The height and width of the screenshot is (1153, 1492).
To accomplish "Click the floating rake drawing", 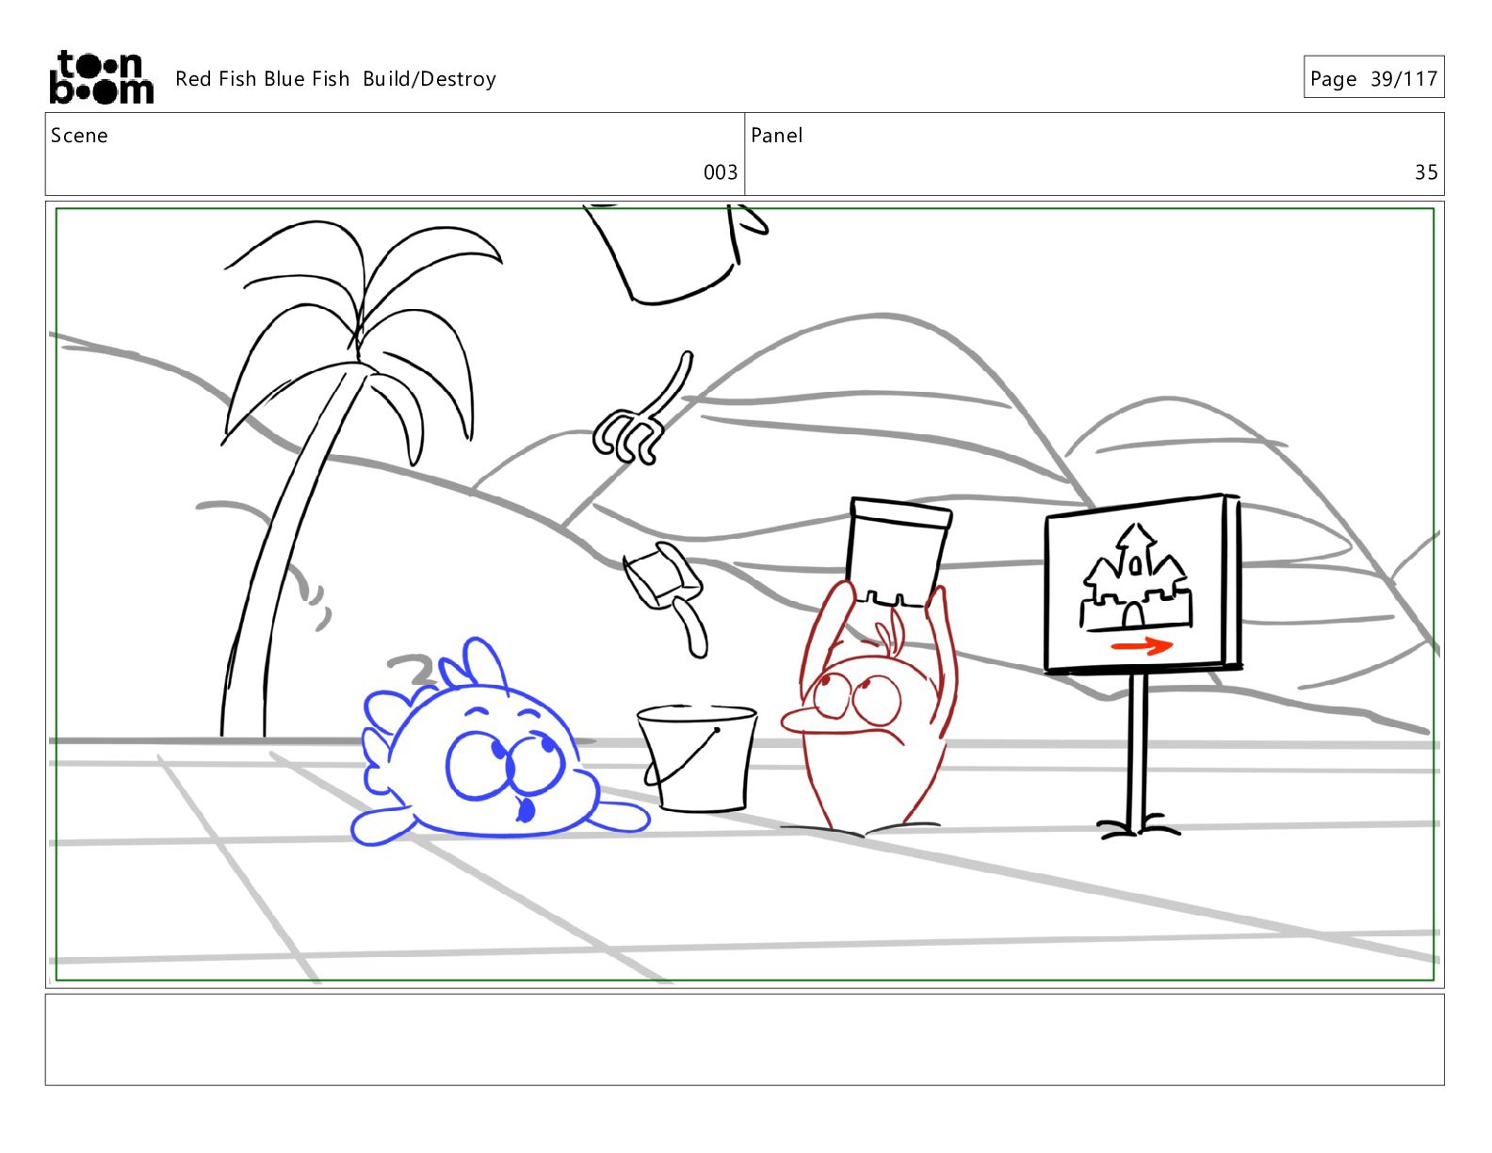I will click(x=644, y=409).
